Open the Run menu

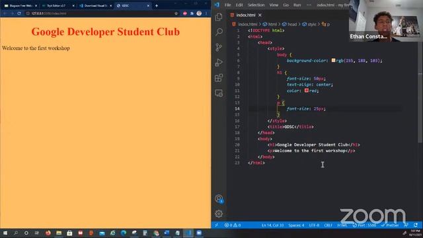297,5
